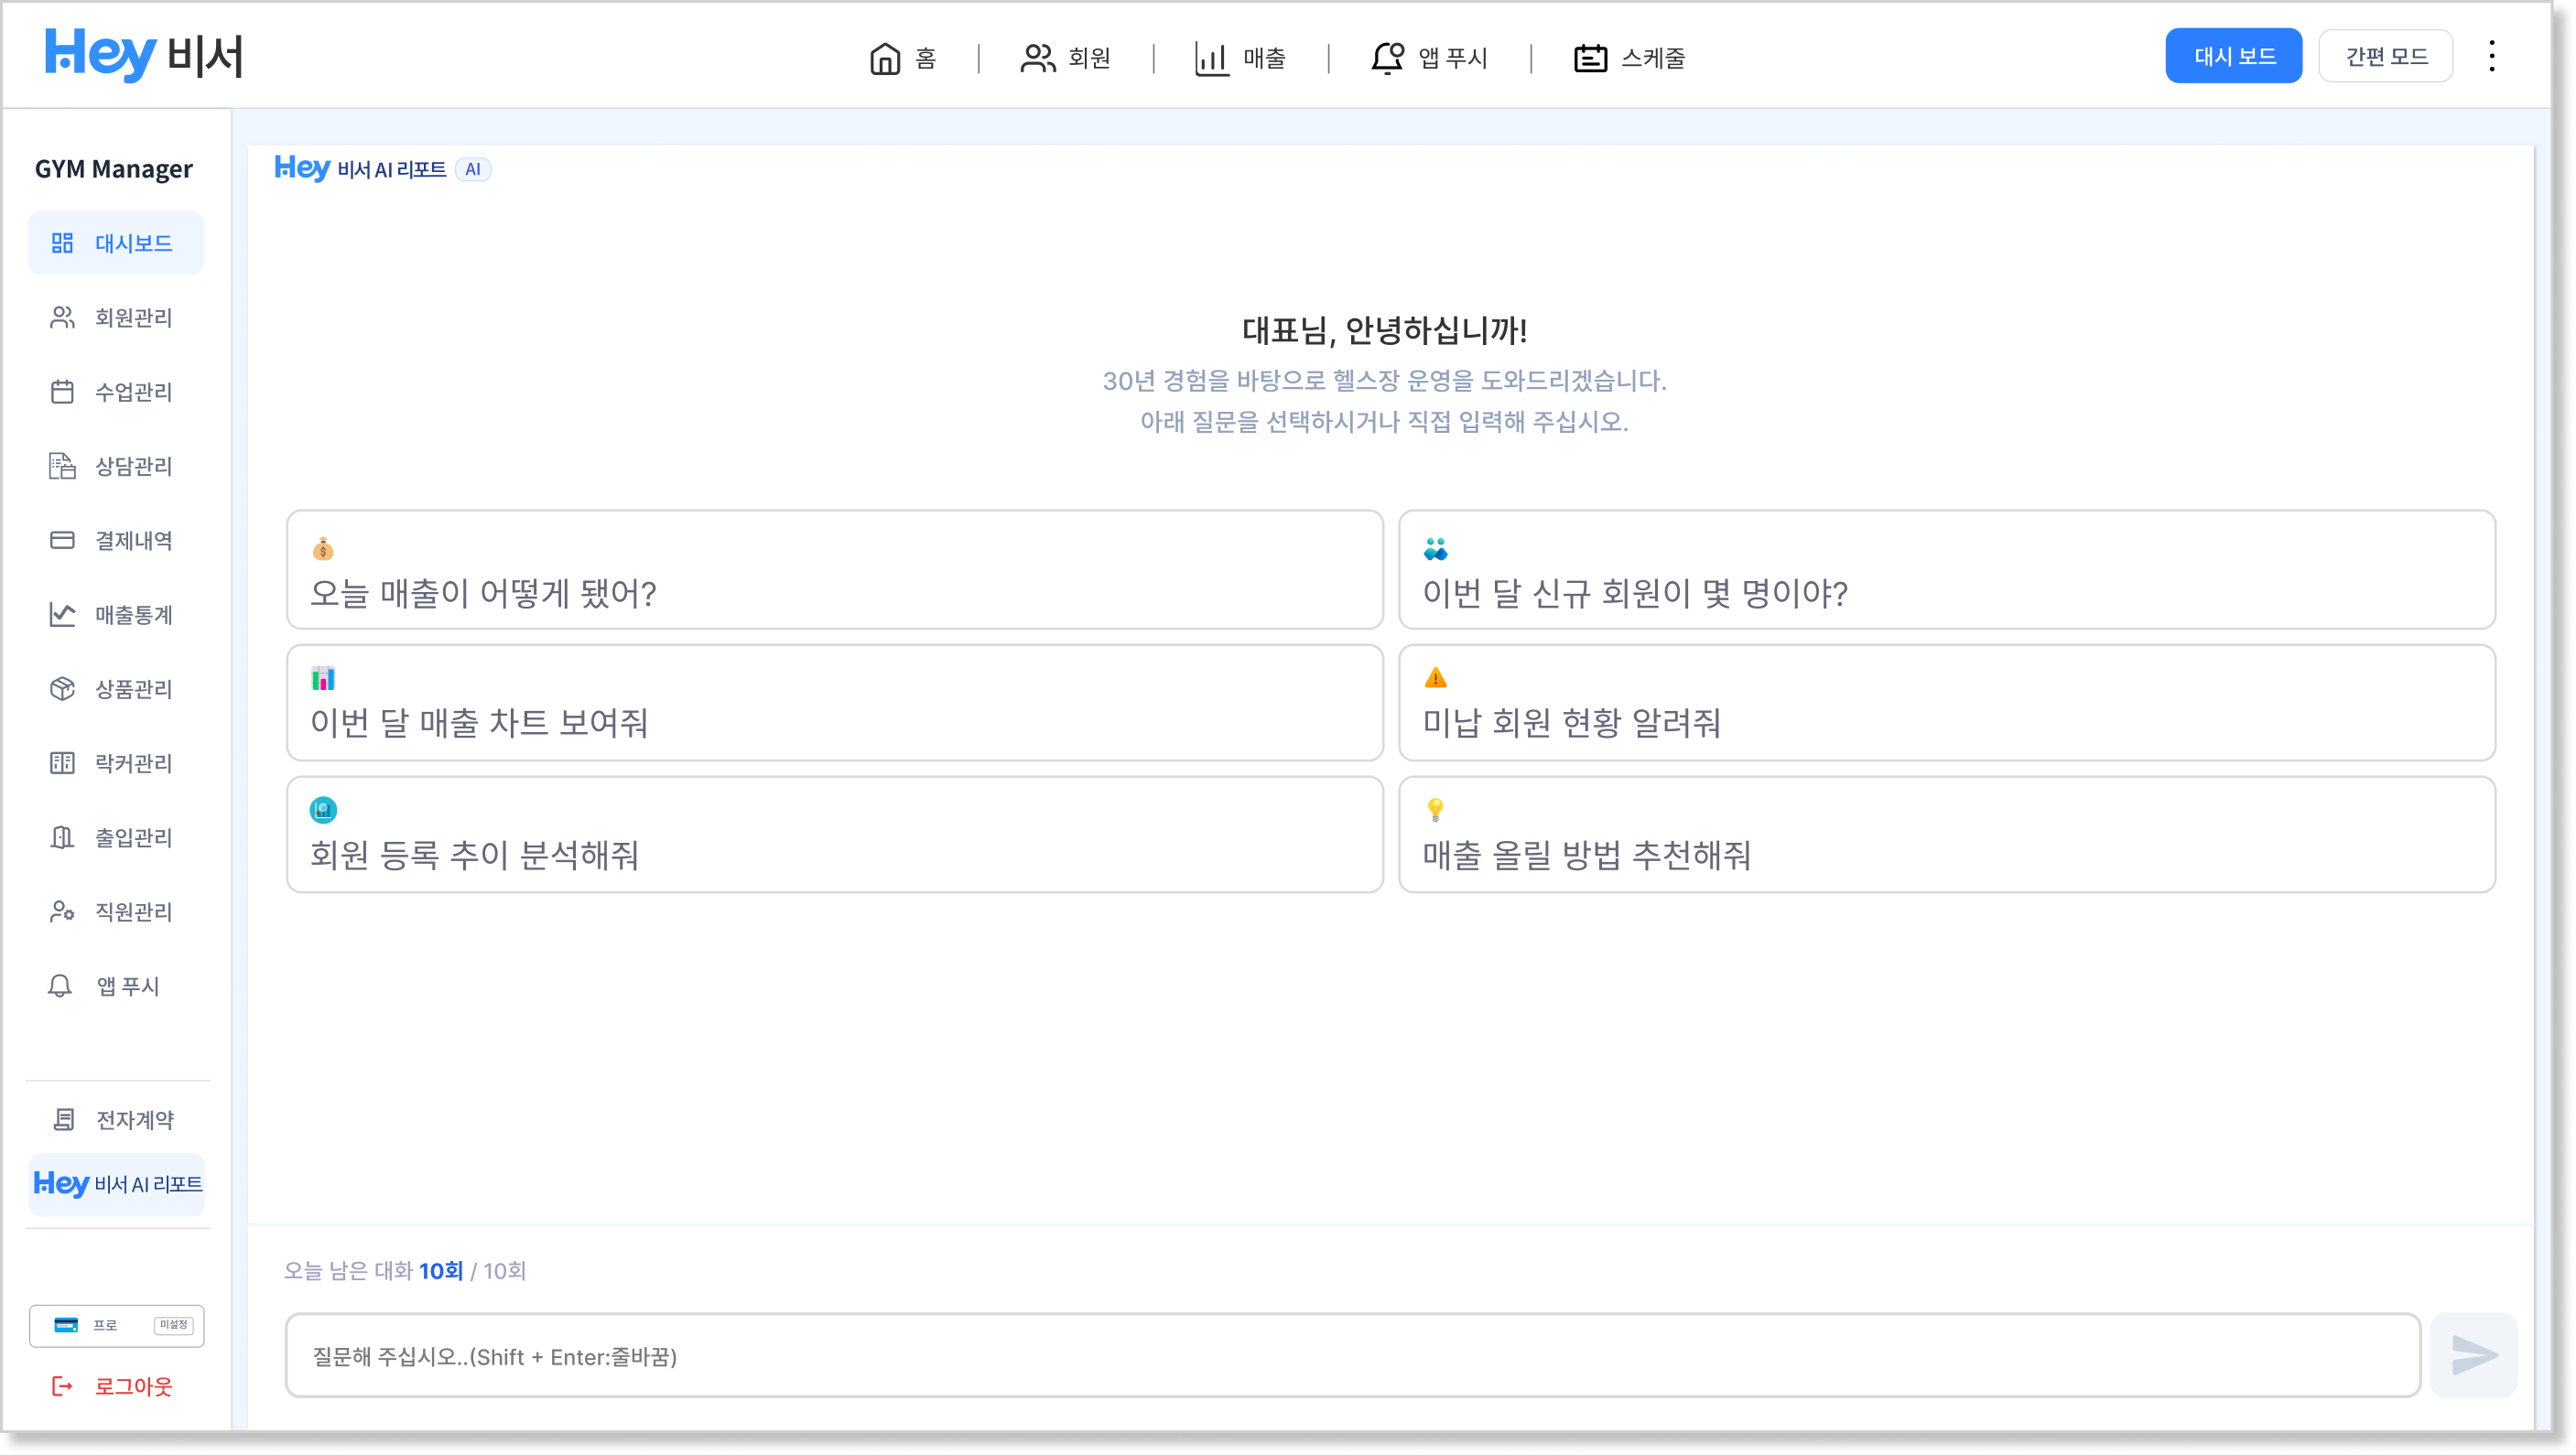This screenshot has width=2576, height=1455.
Task: Click the 프로 미설정 plan badge
Action: pyautogui.click(x=117, y=1325)
